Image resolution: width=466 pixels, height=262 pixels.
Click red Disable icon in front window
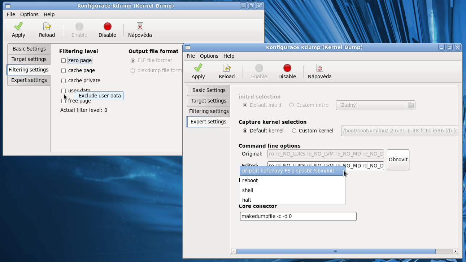287,68
